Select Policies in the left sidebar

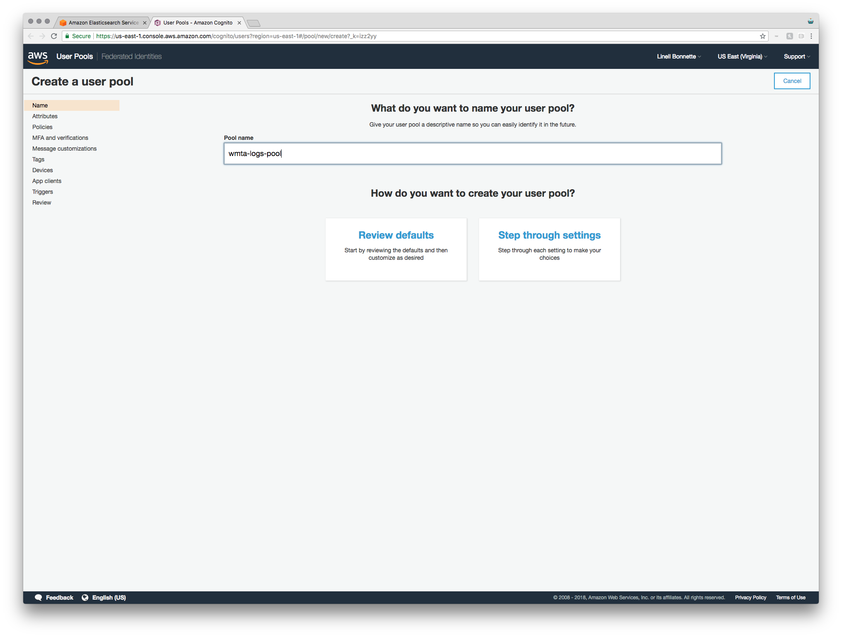(x=42, y=127)
